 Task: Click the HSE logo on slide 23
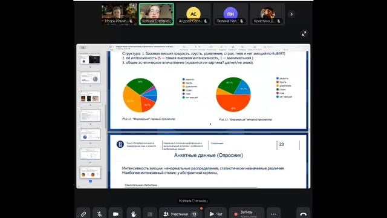point(120,144)
